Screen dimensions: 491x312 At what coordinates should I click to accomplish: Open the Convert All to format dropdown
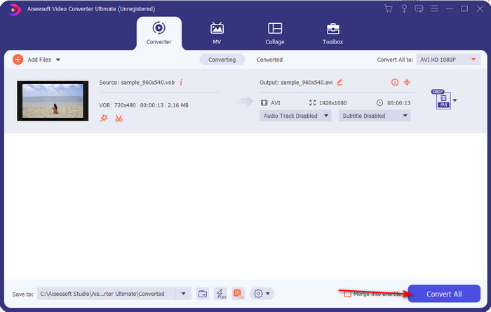[x=448, y=60]
